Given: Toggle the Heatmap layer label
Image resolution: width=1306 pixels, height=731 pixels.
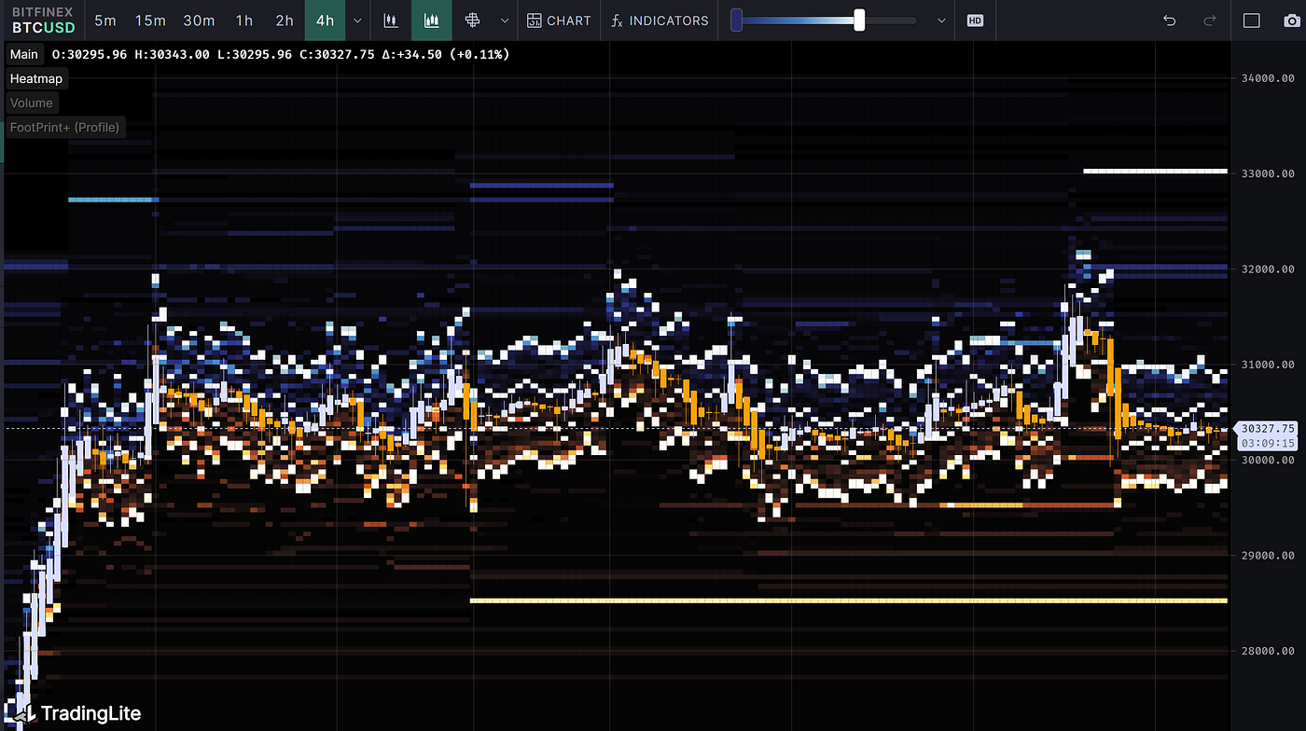Looking at the screenshot, I should pos(36,78).
